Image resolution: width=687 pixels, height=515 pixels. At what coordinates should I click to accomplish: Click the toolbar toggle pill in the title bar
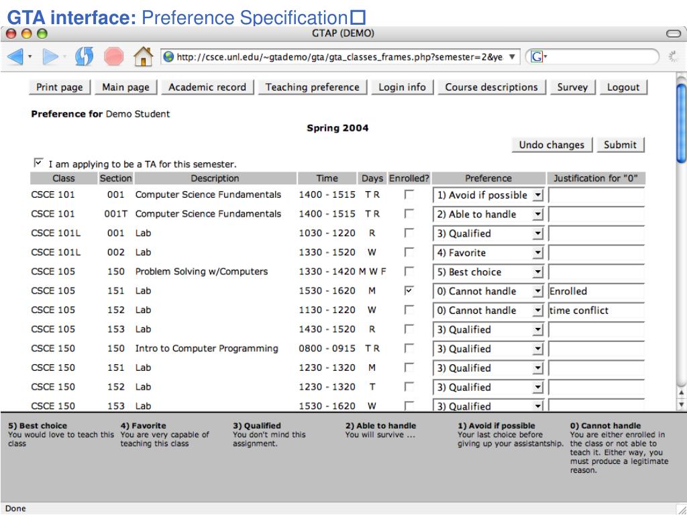click(x=673, y=34)
